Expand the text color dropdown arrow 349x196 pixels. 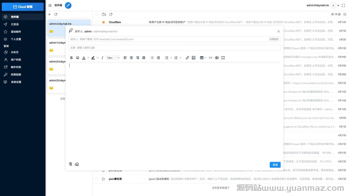pos(88,58)
